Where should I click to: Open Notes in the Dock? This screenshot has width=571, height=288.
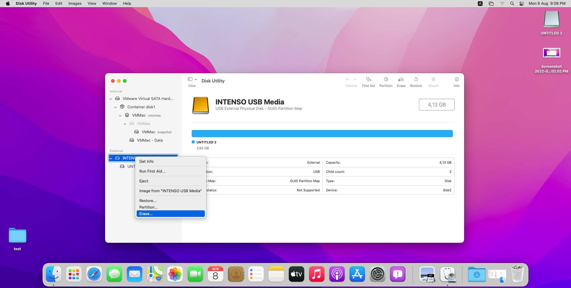click(276, 274)
